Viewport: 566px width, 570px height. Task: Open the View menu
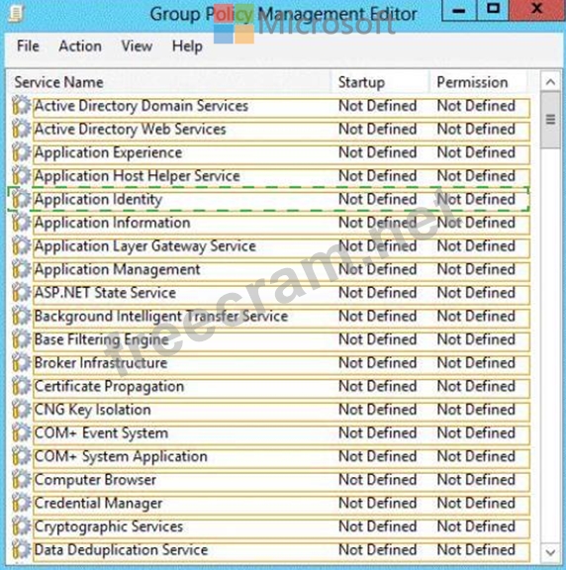(x=137, y=47)
